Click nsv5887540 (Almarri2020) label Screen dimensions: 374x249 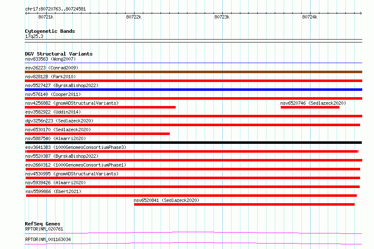(55, 138)
